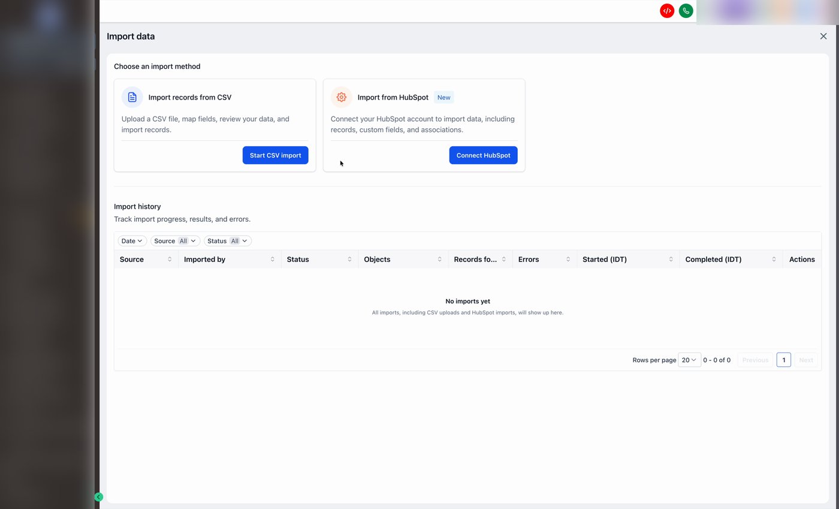The height and width of the screenshot is (509, 839).
Task: Click the orange HubSpot gear icon
Action: [x=341, y=97]
